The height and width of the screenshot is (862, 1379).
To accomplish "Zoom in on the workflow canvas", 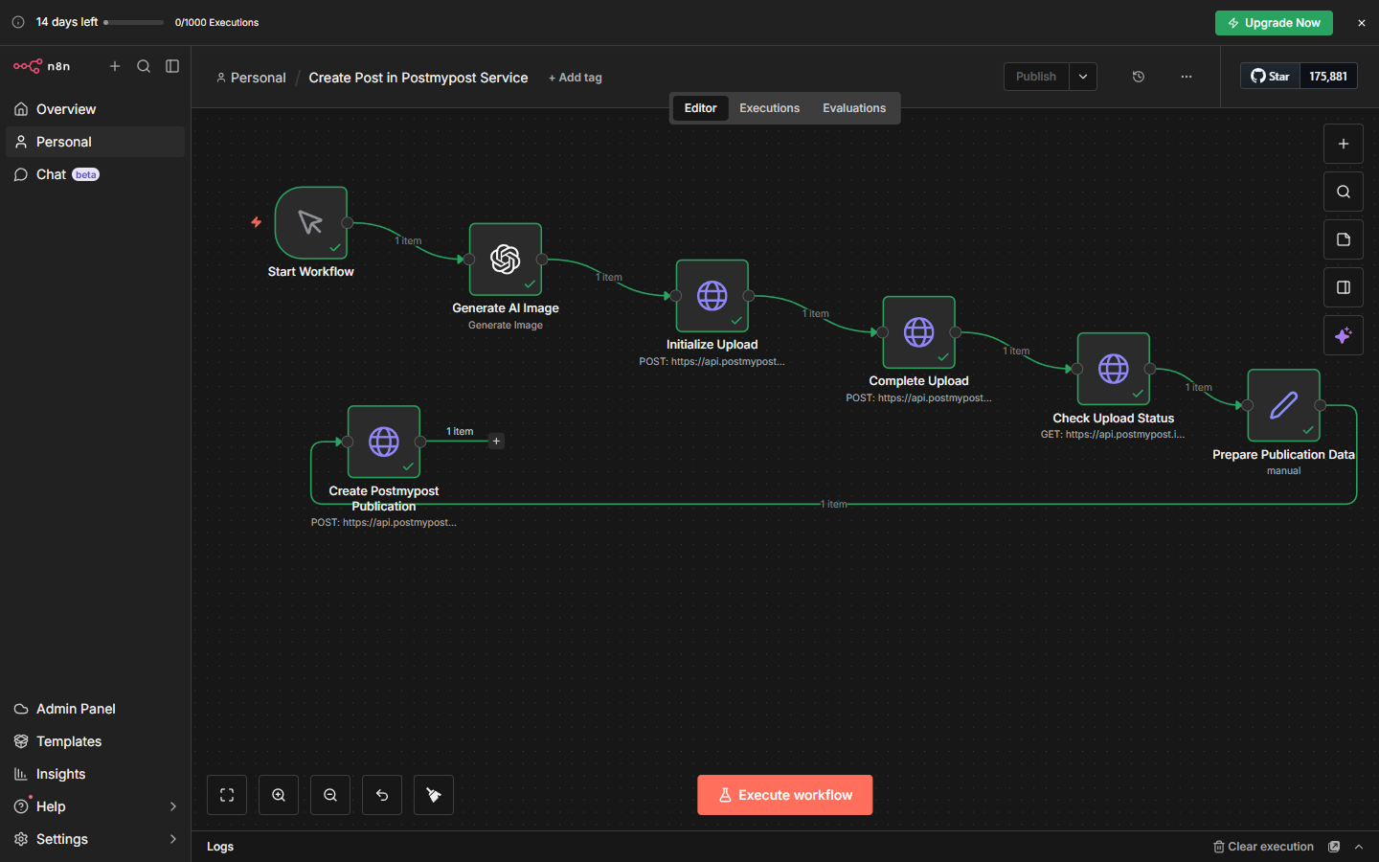I will click(x=279, y=795).
